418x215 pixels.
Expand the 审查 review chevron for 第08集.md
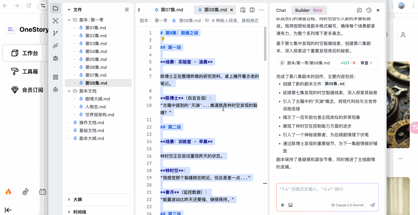371,63
